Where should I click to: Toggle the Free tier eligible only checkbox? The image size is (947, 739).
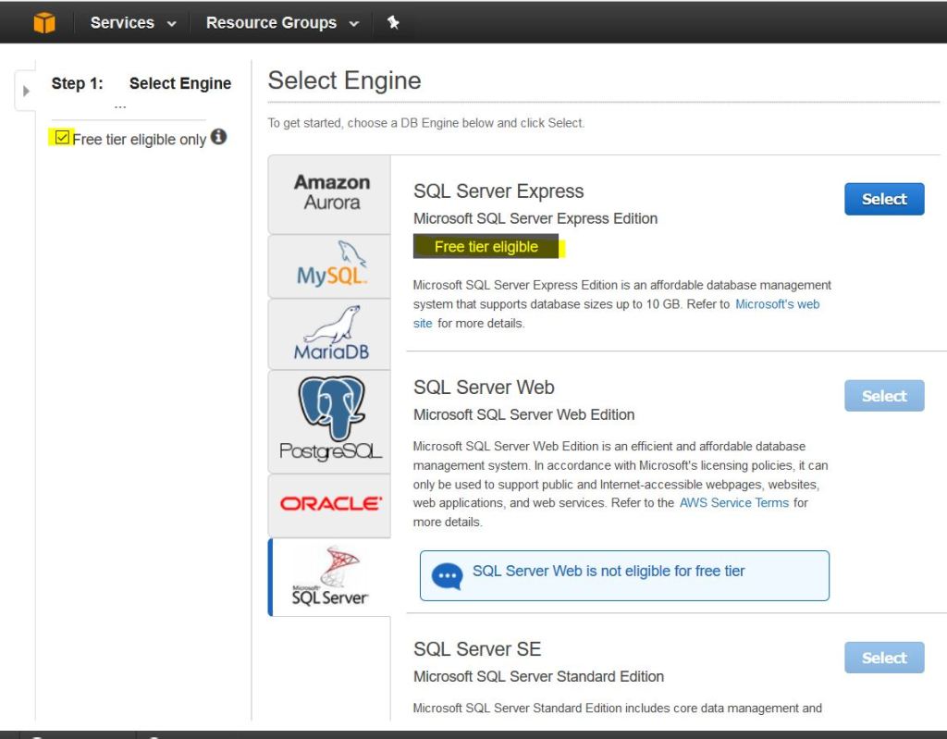[62, 138]
